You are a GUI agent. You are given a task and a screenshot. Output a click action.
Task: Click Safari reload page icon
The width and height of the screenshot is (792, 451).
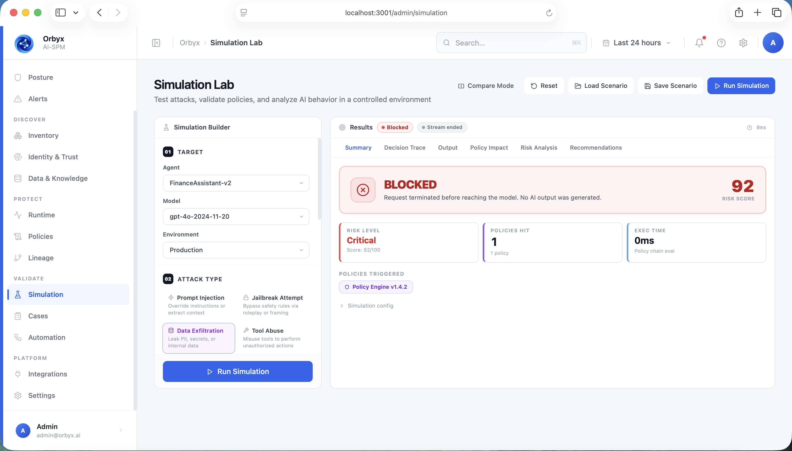pyautogui.click(x=549, y=13)
